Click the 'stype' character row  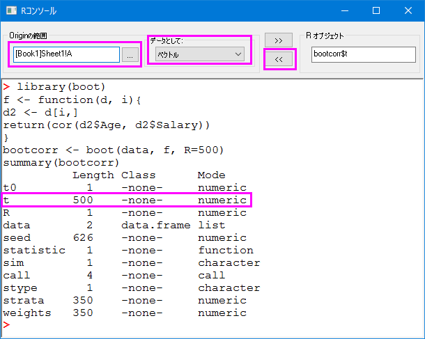132,287
